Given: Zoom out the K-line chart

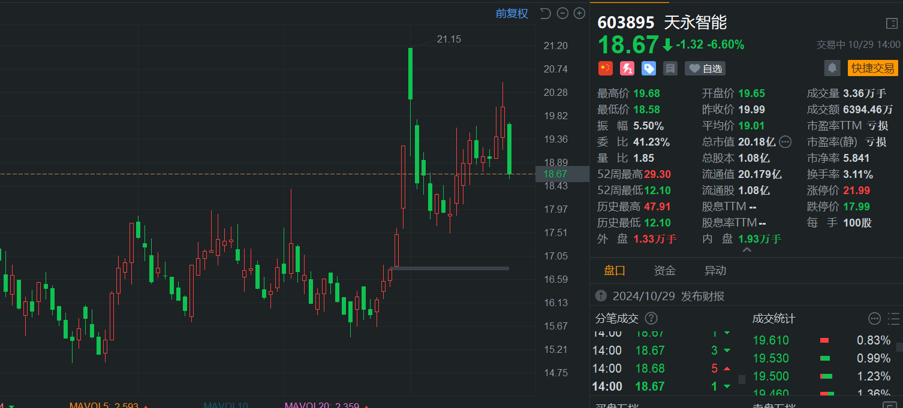Looking at the screenshot, I should (562, 13).
